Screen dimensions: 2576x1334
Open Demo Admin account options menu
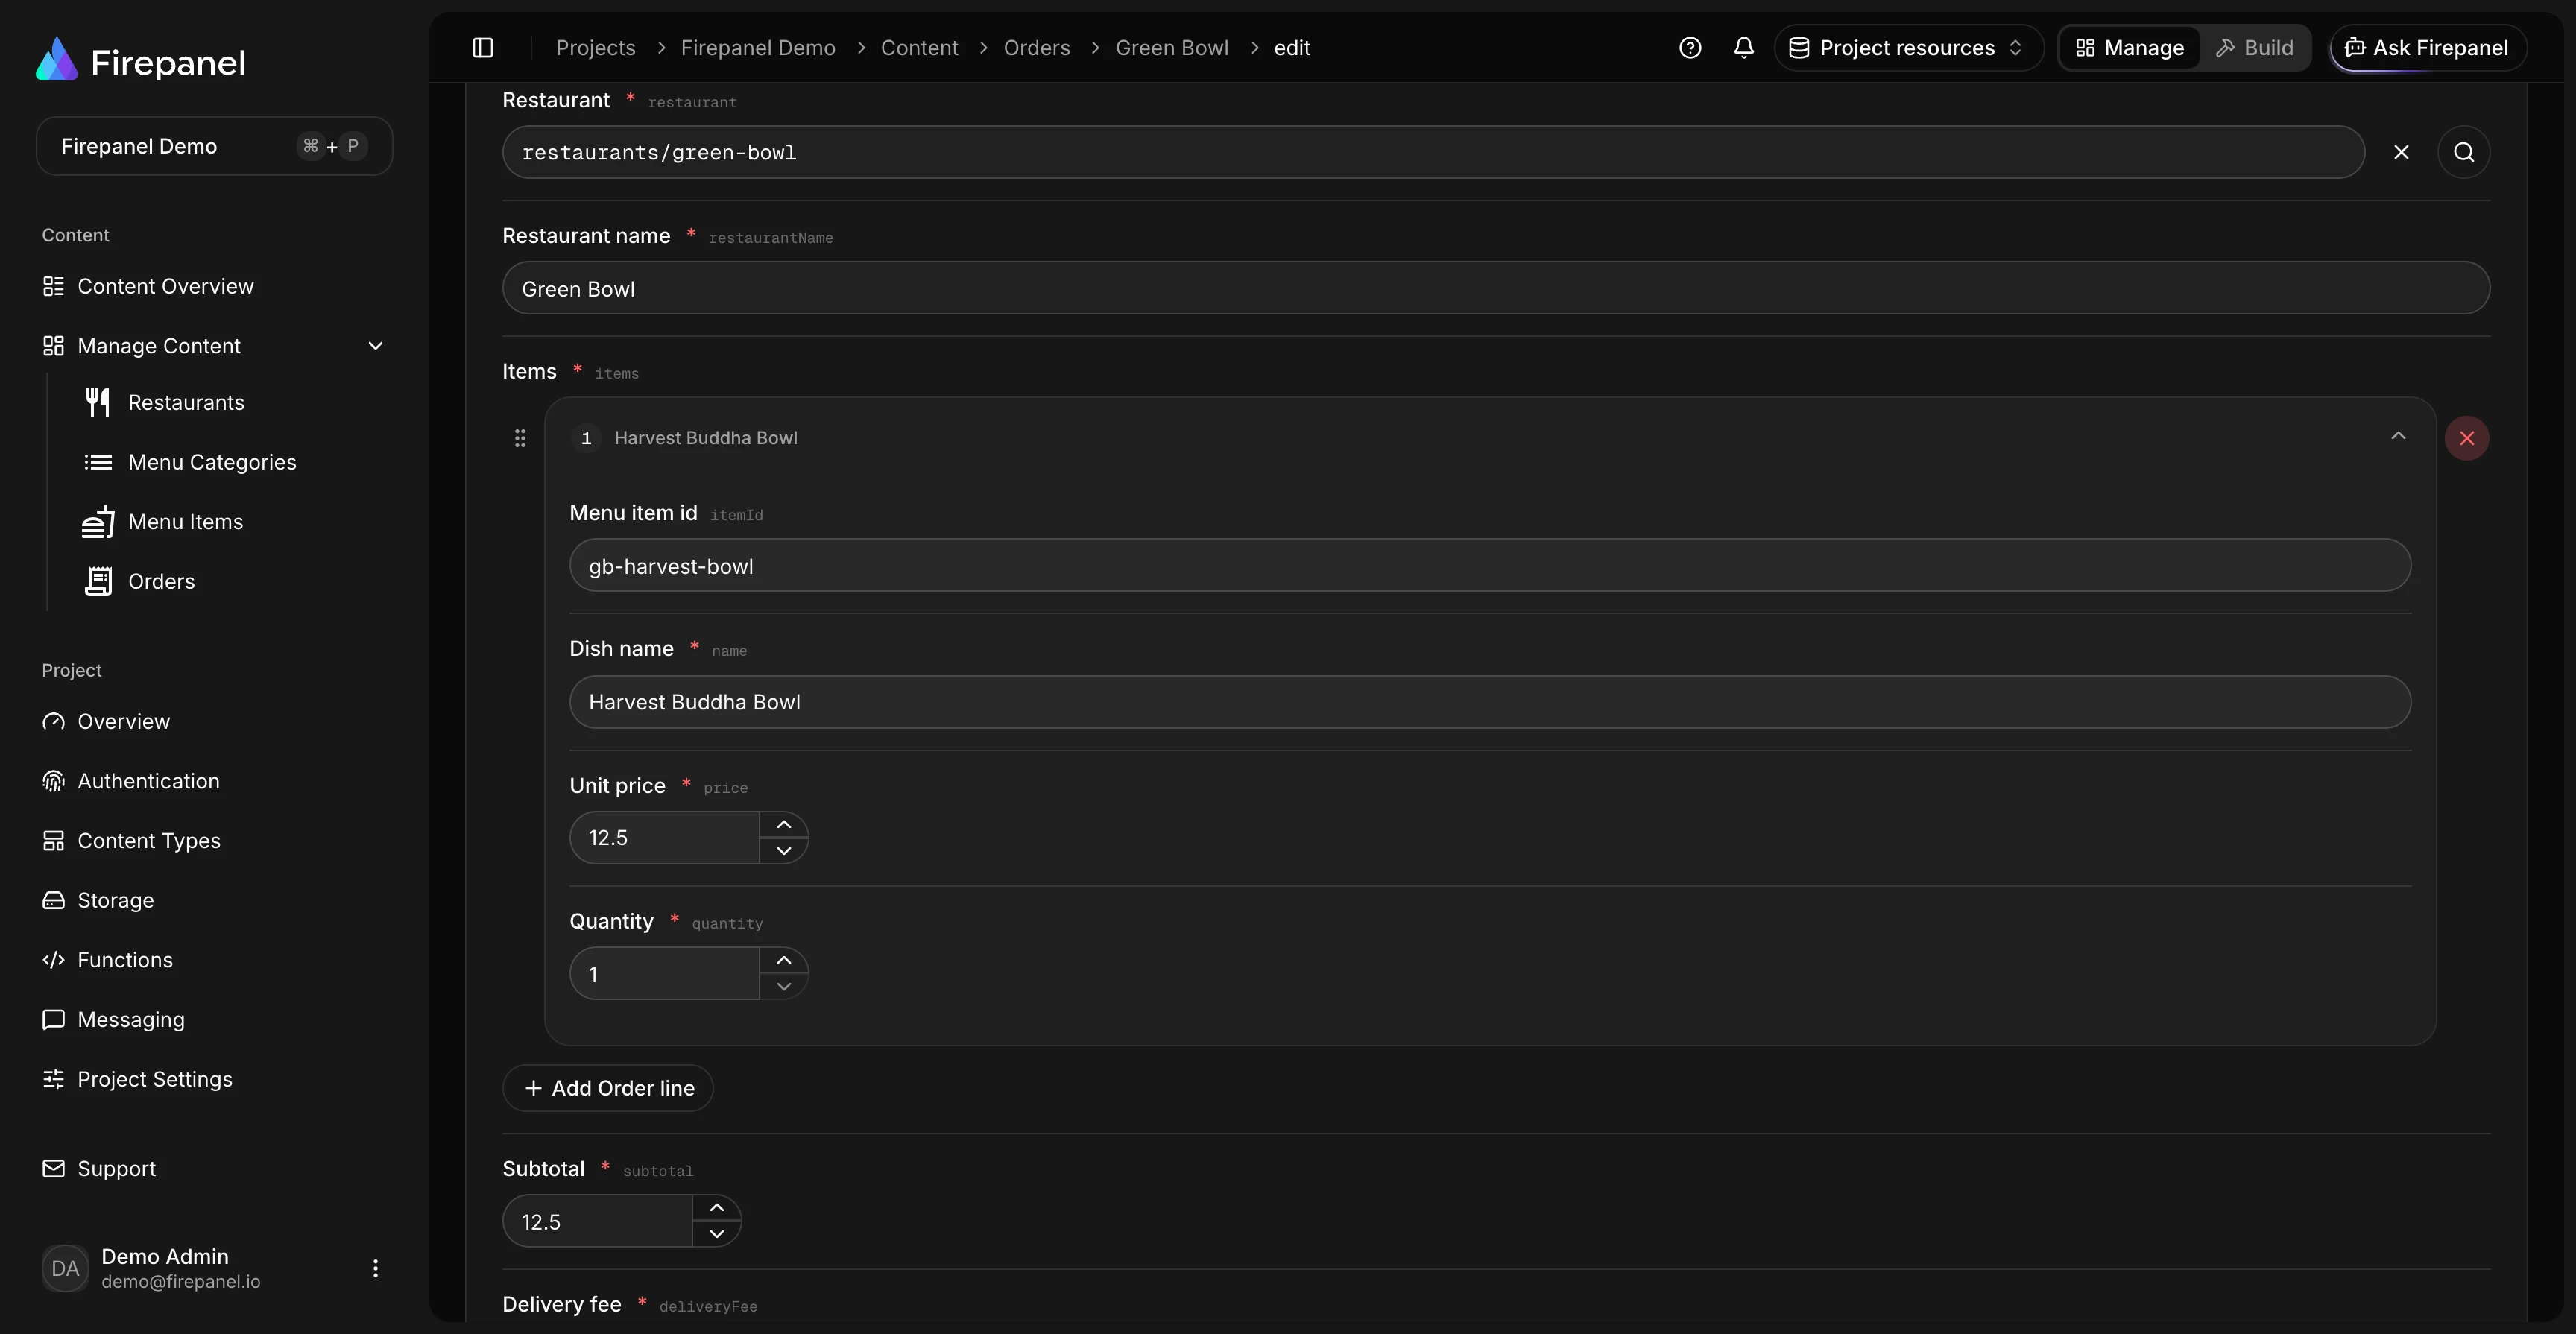click(375, 1268)
